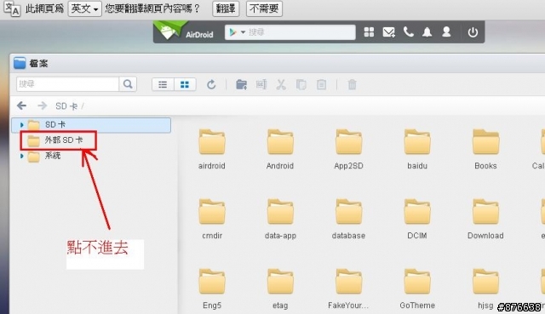Open the AirDroid apps grid icon
Screen dimensions: 545x314
click(369, 32)
